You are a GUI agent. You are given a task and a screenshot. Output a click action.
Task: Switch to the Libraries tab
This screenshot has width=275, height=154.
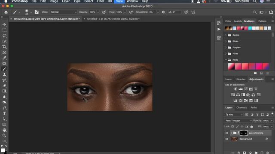click(x=241, y=79)
